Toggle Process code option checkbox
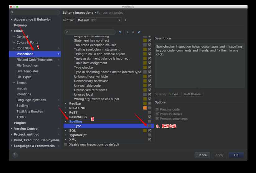The width and height of the screenshot is (256, 173). [157, 109]
